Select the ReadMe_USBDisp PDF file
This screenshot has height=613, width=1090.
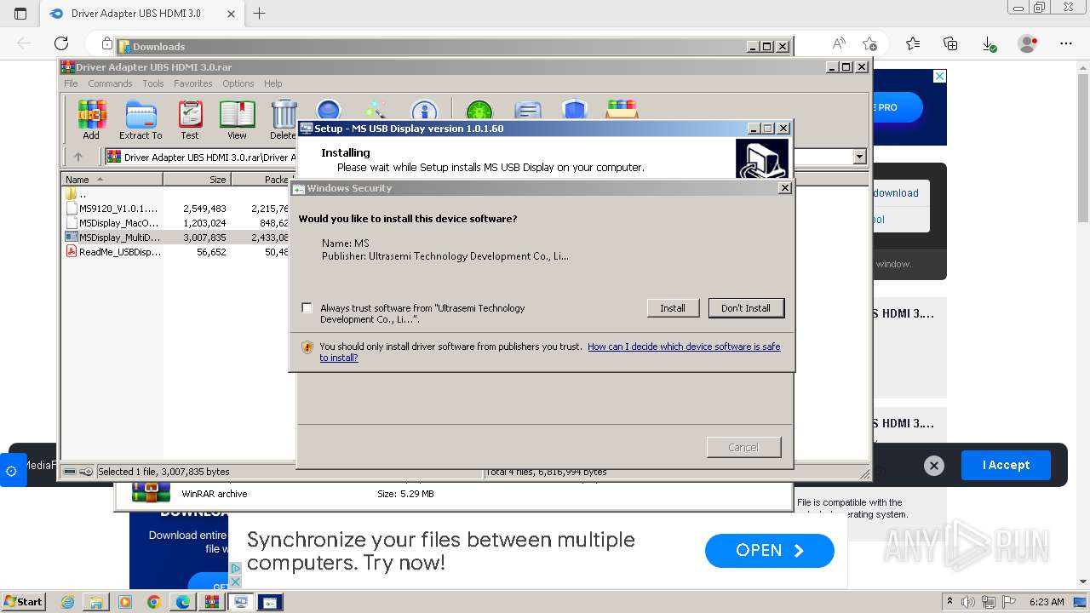112,252
